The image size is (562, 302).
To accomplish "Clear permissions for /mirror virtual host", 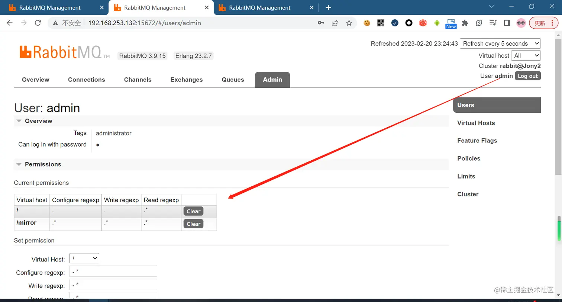I will pyautogui.click(x=193, y=224).
